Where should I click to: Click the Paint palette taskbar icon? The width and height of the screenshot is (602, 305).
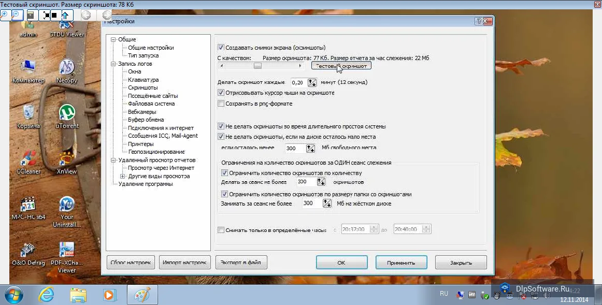coord(142,295)
